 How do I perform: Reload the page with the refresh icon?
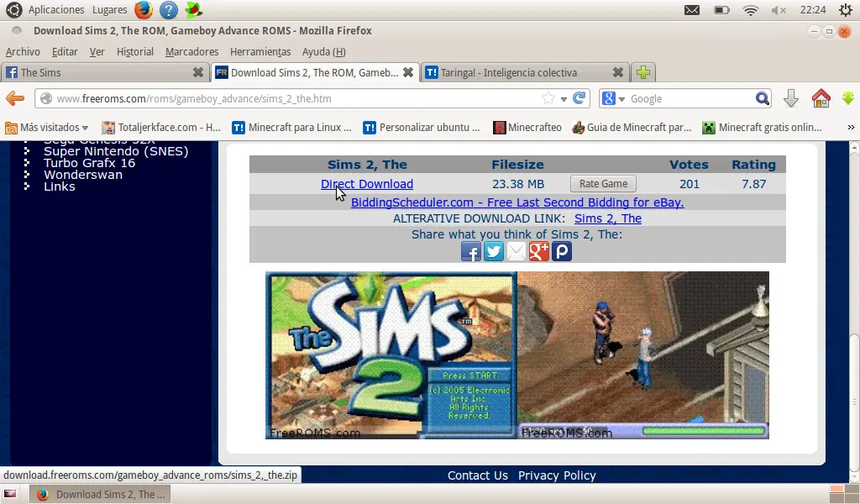click(579, 98)
